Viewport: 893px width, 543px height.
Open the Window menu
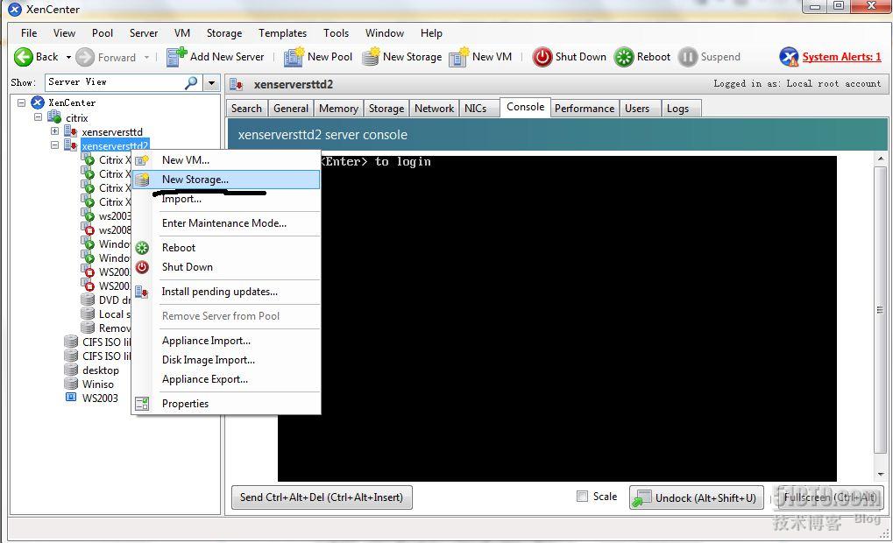(385, 33)
